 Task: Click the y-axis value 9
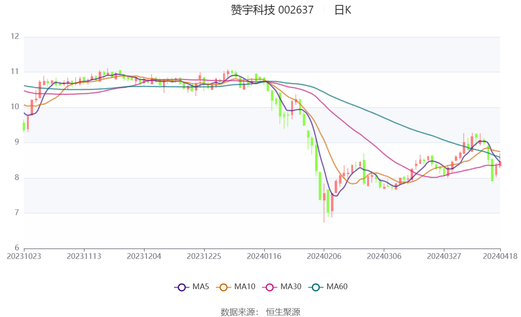tap(17, 142)
